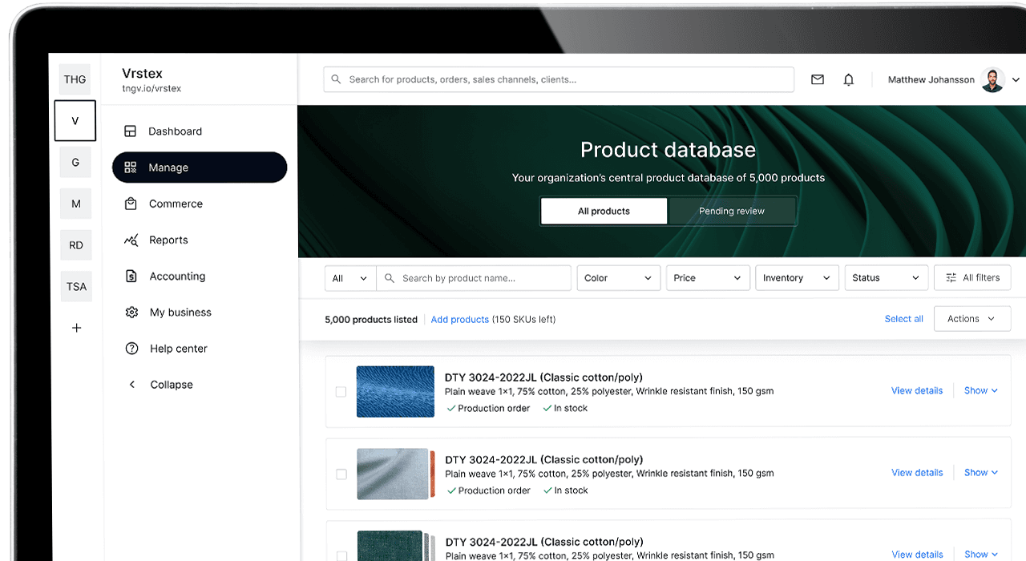Click the Vrstex organization name
The width and height of the screenshot is (1026, 561).
(x=142, y=74)
